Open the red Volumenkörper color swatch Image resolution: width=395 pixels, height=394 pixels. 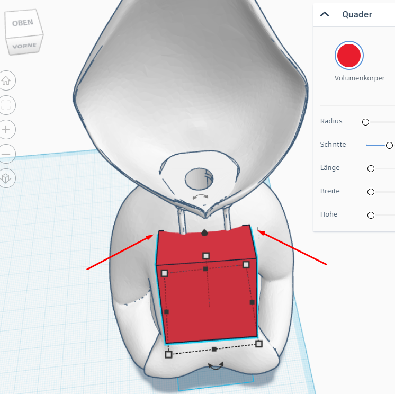(x=349, y=56)
